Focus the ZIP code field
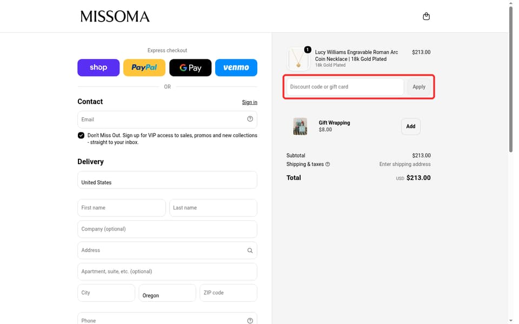This screenshot has width=519, height=324. pos(228,293)
